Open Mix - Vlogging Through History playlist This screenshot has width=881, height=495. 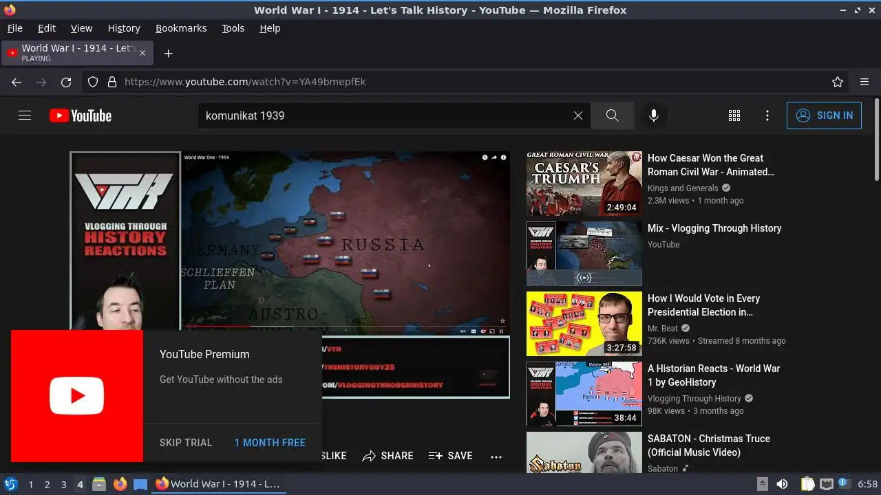pos(714,228)
